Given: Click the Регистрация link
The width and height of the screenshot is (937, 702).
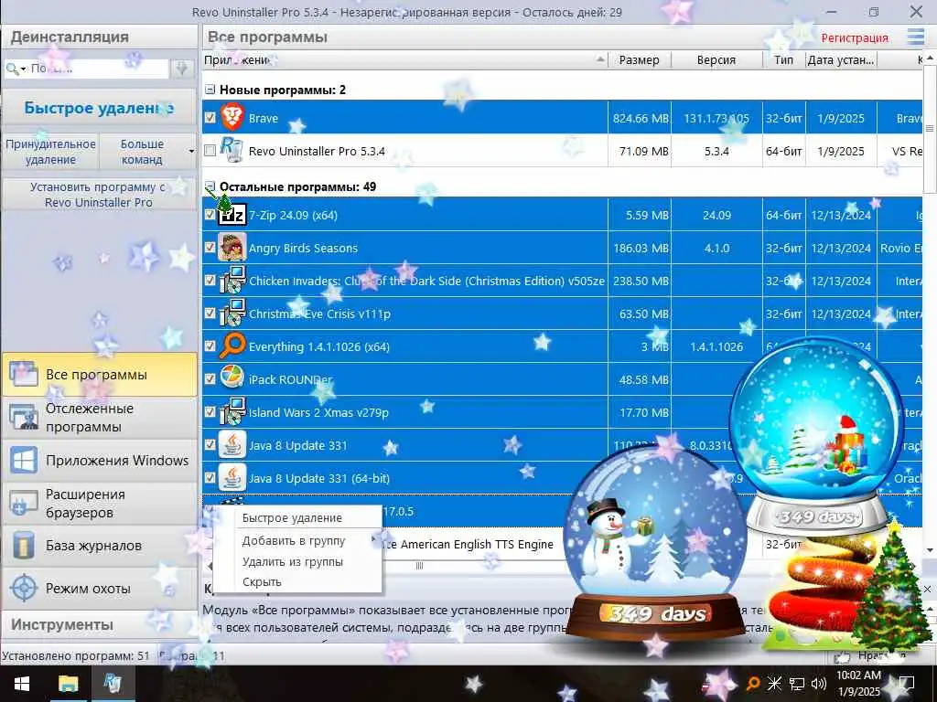Looking at the screenshot, I should [x=855, y=37].
